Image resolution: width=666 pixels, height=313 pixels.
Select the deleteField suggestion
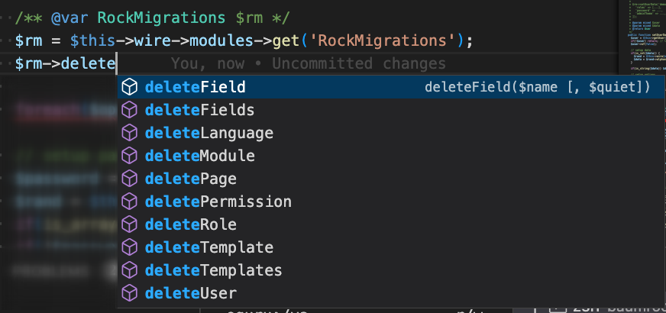point(195,87)
